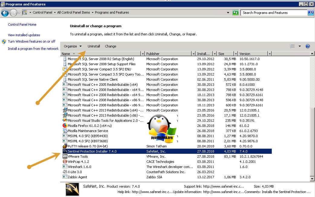
Task: Click the PuTTY release 0.70 icon
Action: point(65,146)
